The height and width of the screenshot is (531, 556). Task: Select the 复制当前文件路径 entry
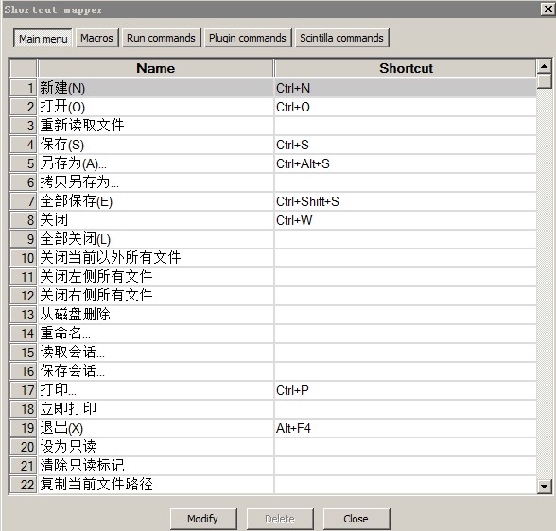coord(156,485)
